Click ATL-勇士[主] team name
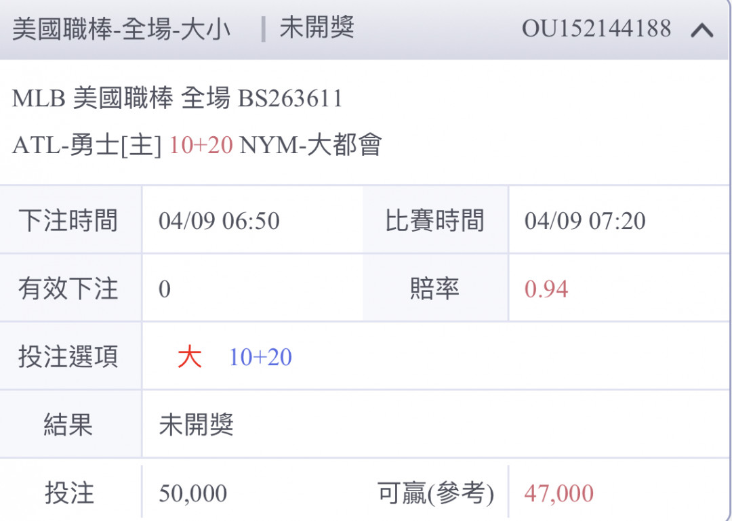732x521 pixels. 87,145
